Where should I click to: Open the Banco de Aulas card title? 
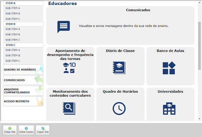pos(170,51)
